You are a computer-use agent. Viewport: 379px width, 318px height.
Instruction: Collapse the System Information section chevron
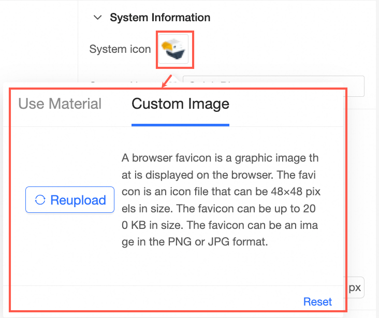pos(97,18)
